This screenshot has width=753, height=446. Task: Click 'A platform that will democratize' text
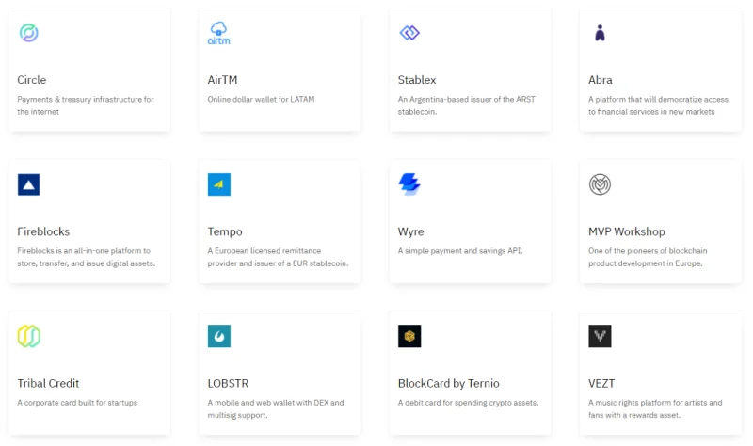click(658, 105)
